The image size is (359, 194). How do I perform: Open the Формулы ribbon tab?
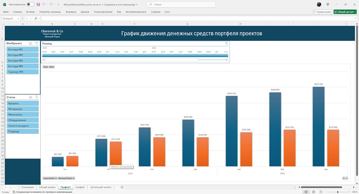point(71,12)
